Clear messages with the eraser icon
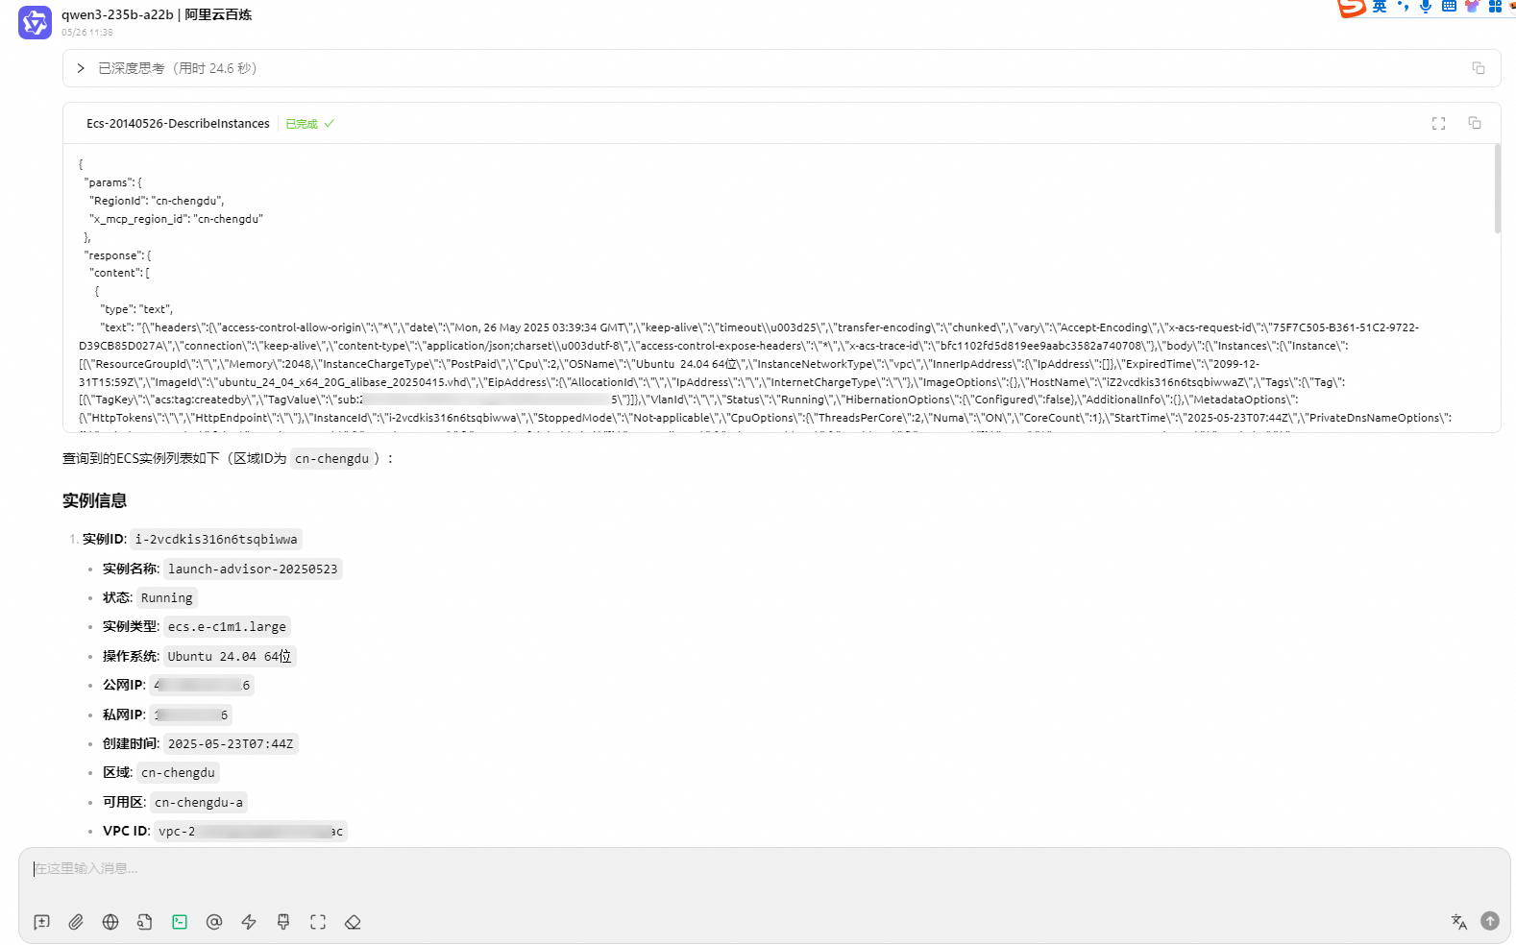The image size is (1516, 945). [x=353, y=922]
